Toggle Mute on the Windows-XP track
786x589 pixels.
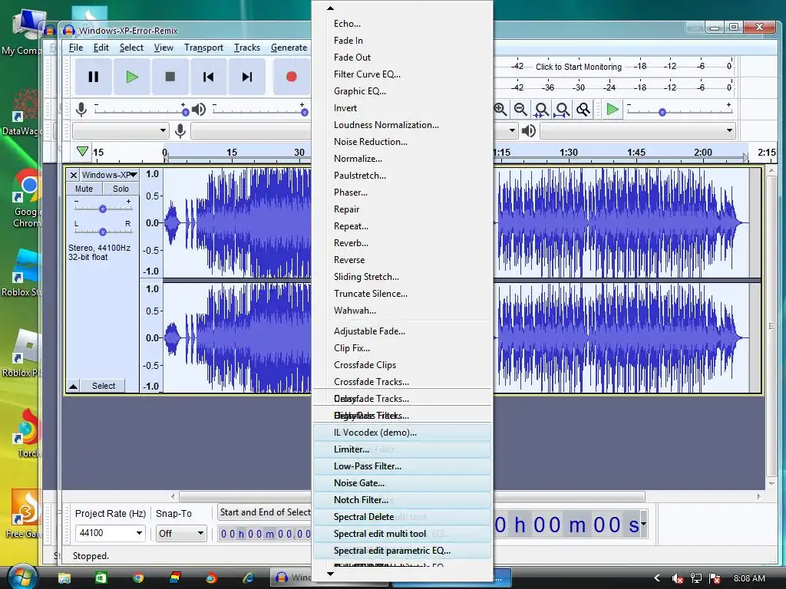click(84, 189)
